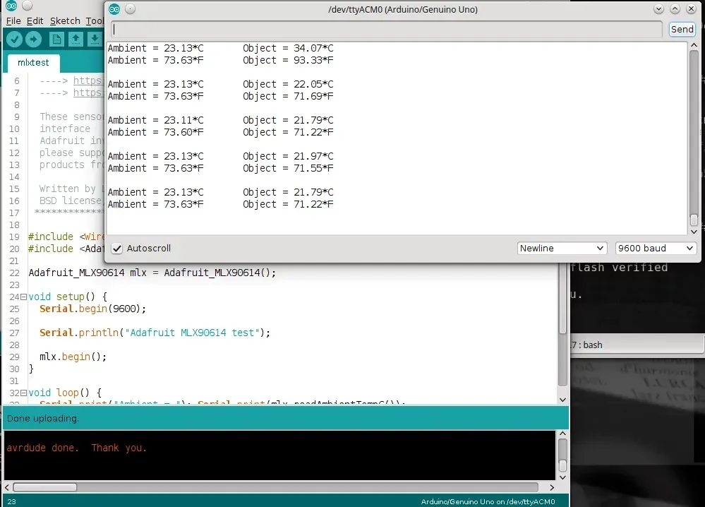Viewport: 705px width, 507px height.
Task: Click the code editor vertical scrollbar down arrow
Action: coord(562,400)
